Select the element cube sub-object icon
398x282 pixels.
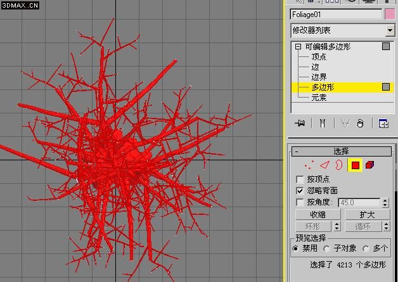pos(370,165)
